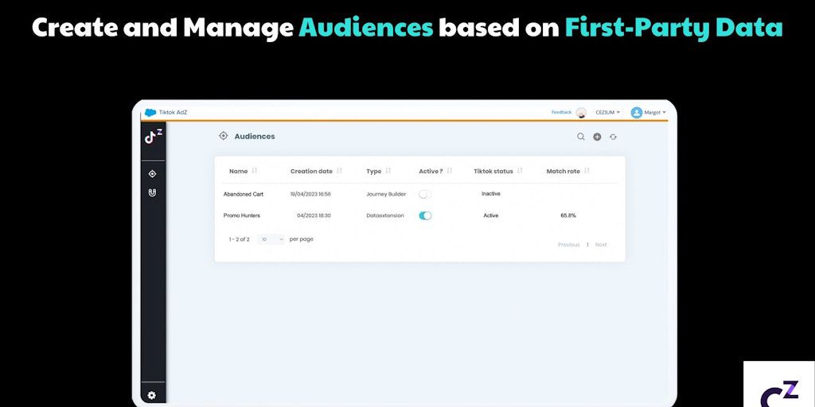This screenshot has height=407, width=815.
Task: Open Audiences section in sidebar
Action: click(152, 174)
